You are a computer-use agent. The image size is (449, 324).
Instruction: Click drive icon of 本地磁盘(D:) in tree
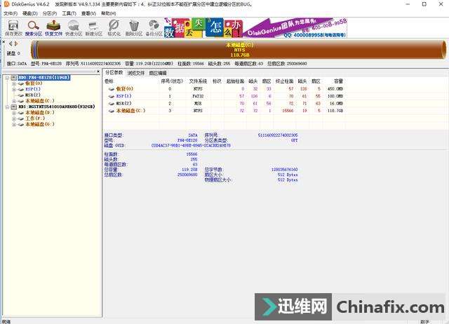pos(20,113)
